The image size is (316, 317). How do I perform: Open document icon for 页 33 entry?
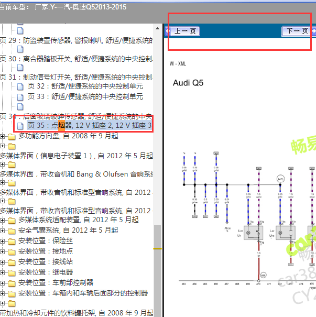[20, 97]
